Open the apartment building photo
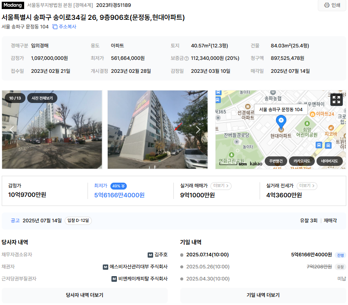This screenshot has height=305, width=348. 157,129
